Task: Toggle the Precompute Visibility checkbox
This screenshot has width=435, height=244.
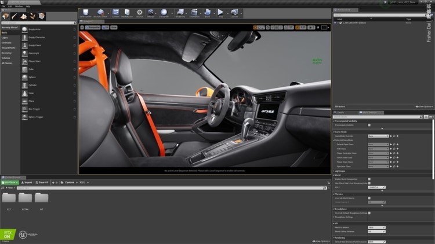Action: tap(370, 124)
